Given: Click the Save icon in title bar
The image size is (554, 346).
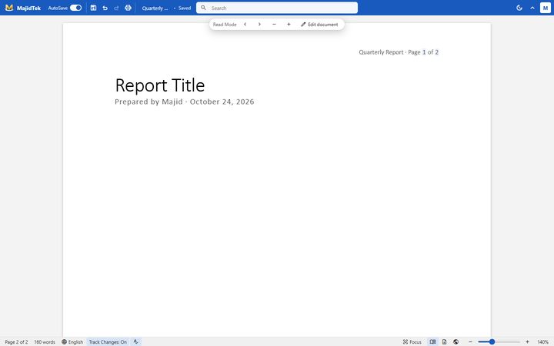Looking at the screenshot, I should tap(93, 8).
